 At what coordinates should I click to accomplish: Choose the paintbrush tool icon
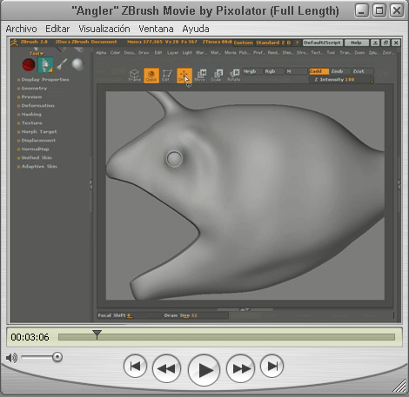click(x=62, y=64)
